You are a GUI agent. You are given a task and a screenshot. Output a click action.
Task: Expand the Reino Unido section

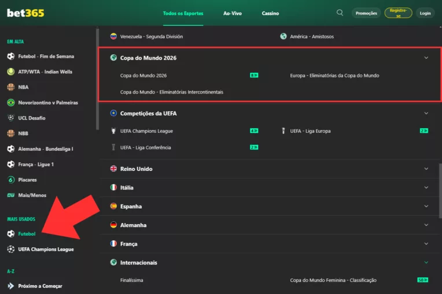(x=426, y=169)
